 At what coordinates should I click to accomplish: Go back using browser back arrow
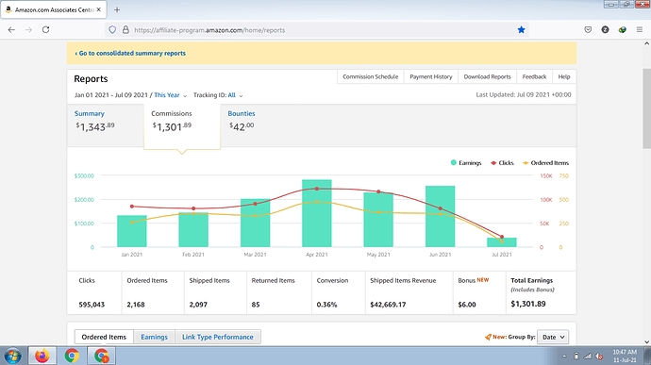11,30
